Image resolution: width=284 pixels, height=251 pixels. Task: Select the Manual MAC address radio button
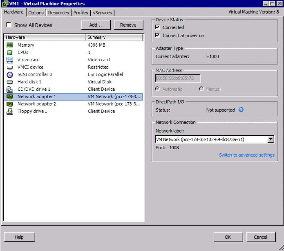[x=201, y=89]
